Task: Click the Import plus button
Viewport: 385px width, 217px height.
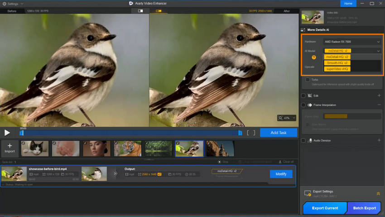Action: (10, 148)
